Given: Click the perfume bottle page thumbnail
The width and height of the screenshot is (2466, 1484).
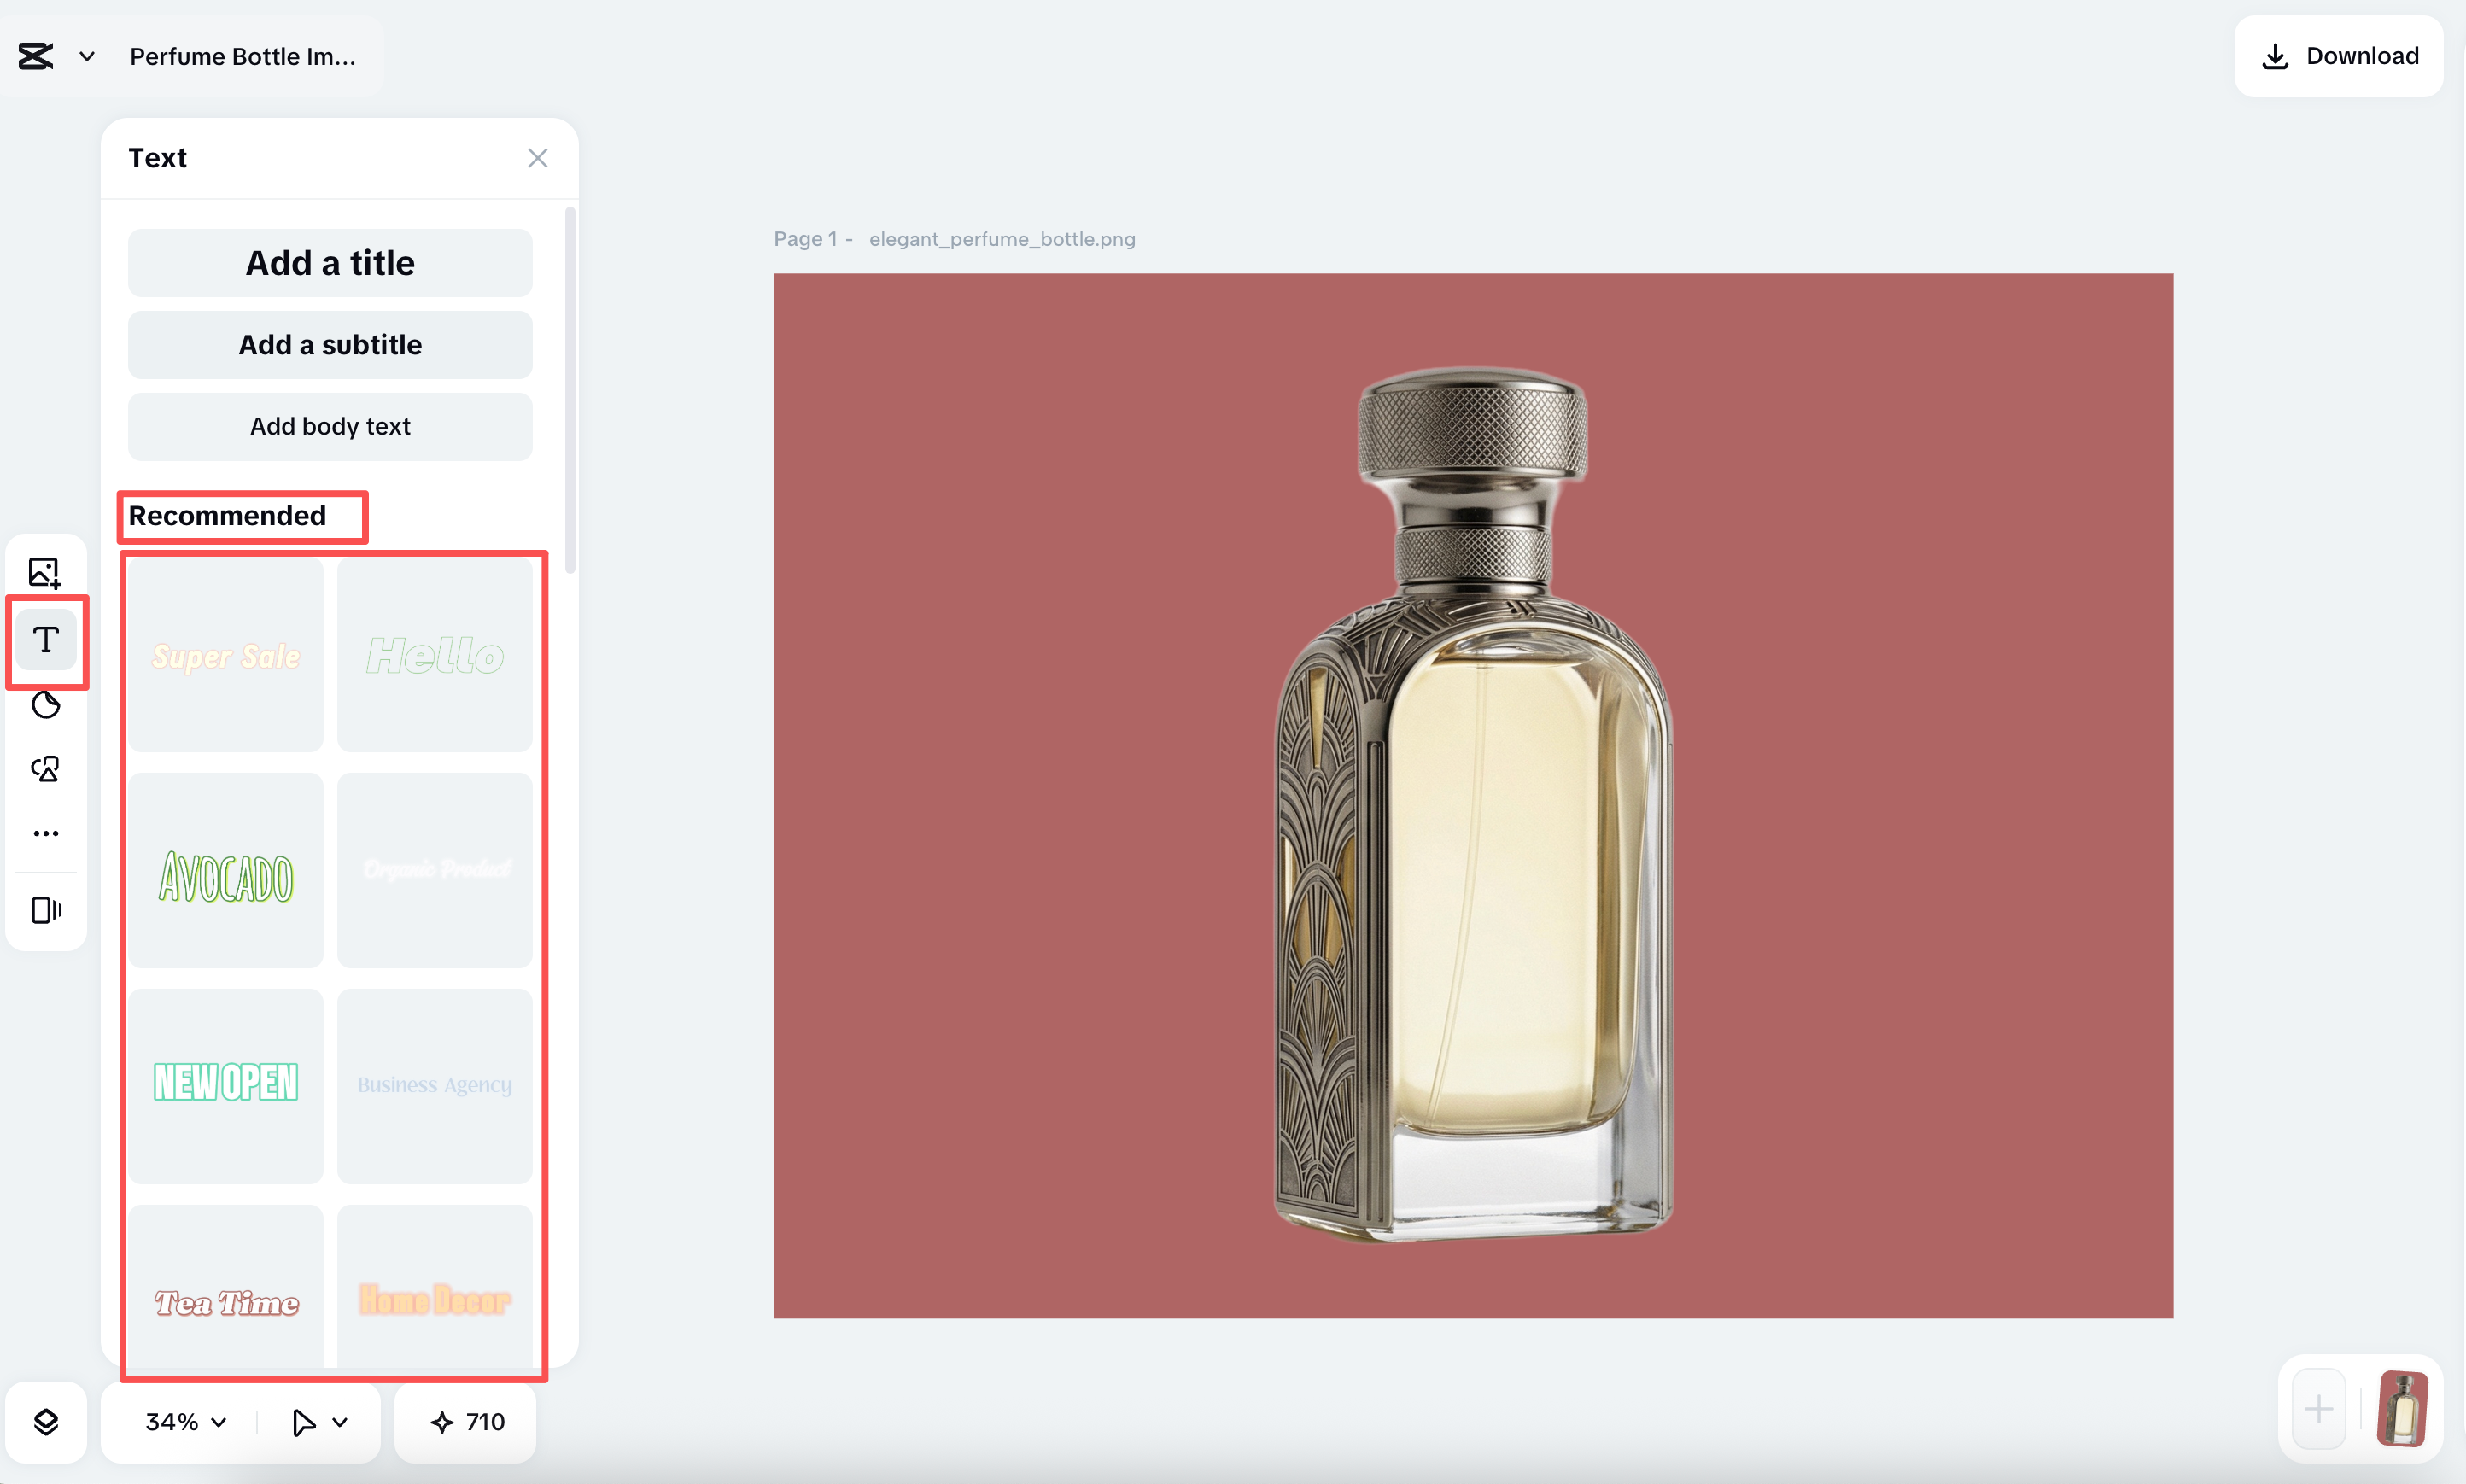Looking at the screenshot, I should (x=2403, y=1409).
